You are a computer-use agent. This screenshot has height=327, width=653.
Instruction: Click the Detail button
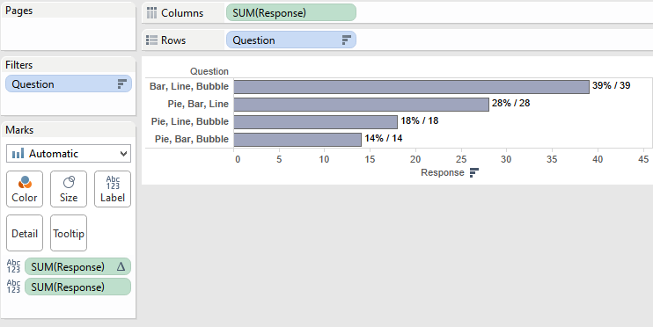click(25, 233)
